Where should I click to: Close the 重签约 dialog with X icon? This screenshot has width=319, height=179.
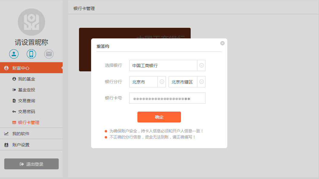pyautogui.click(x=222, y=43)
